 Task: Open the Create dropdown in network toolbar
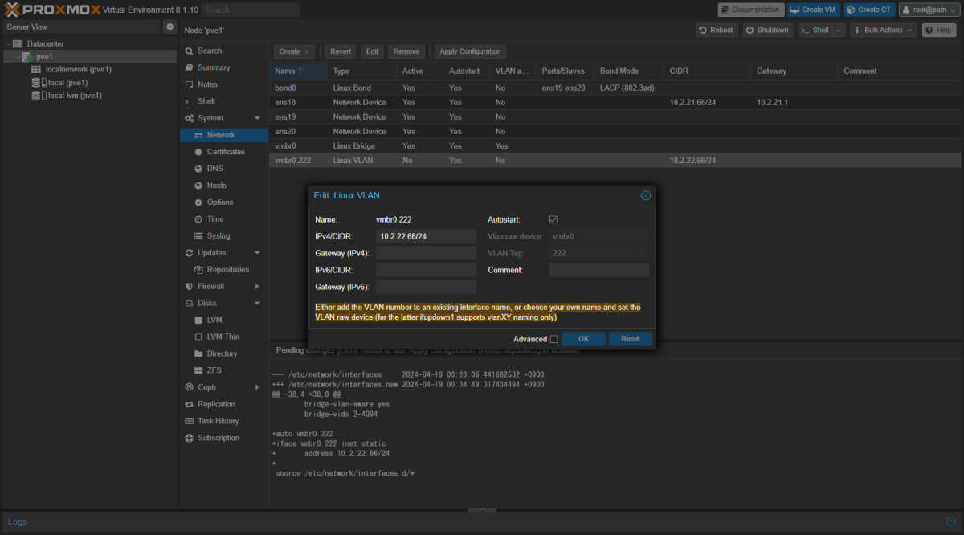click(x=296, y=51)
